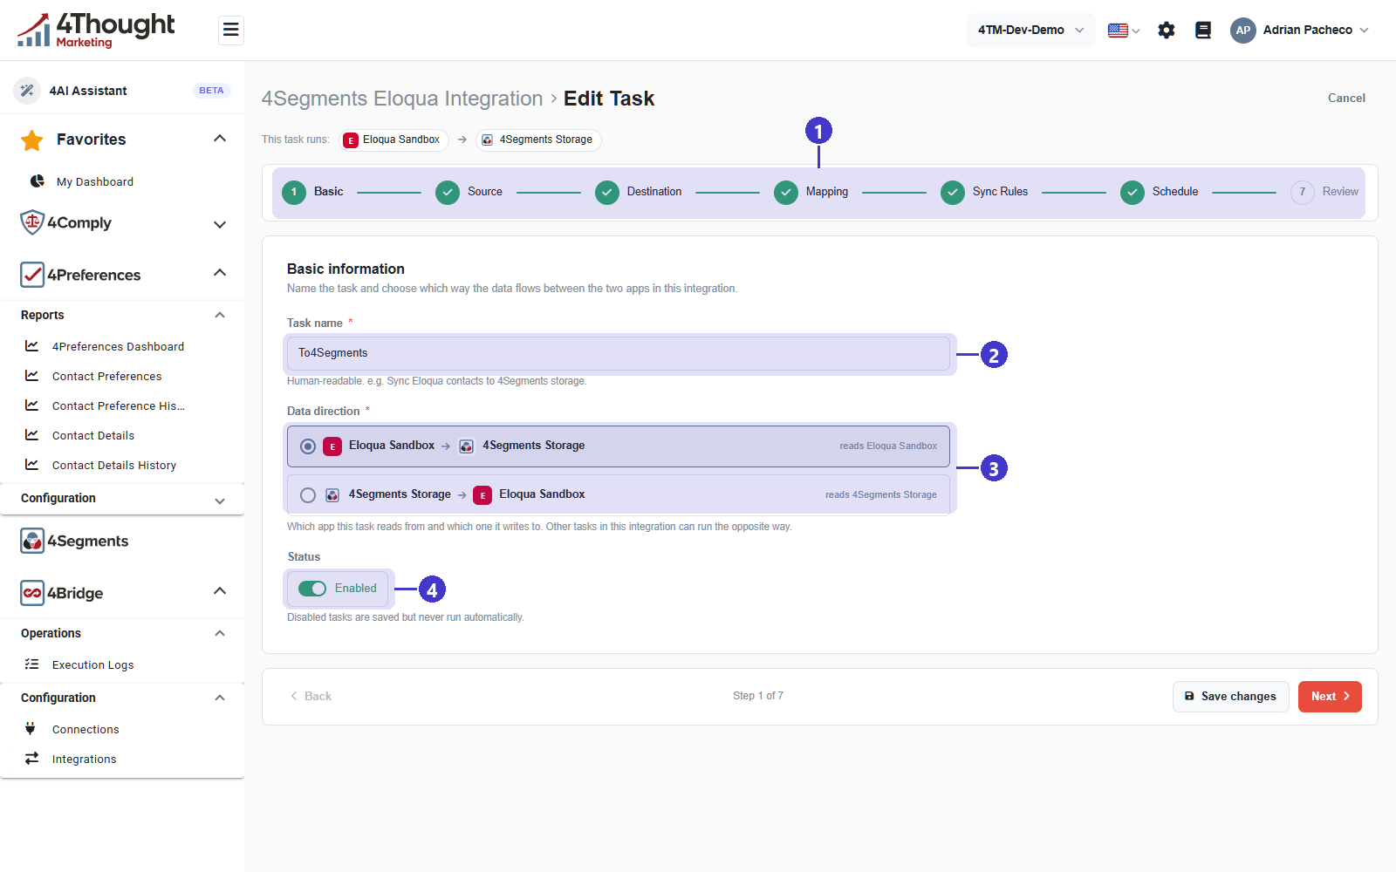Image resolution: width=1396 pixels, height=872 pixels.
Task: Click the Mapping step checkmark circle
Action: tap(786, 192)
